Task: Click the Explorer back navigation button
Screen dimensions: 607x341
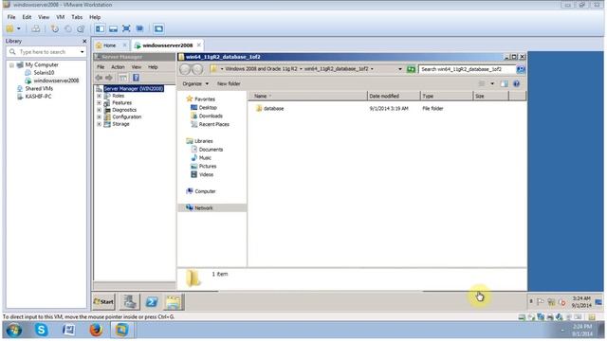Action: [186, 69]
